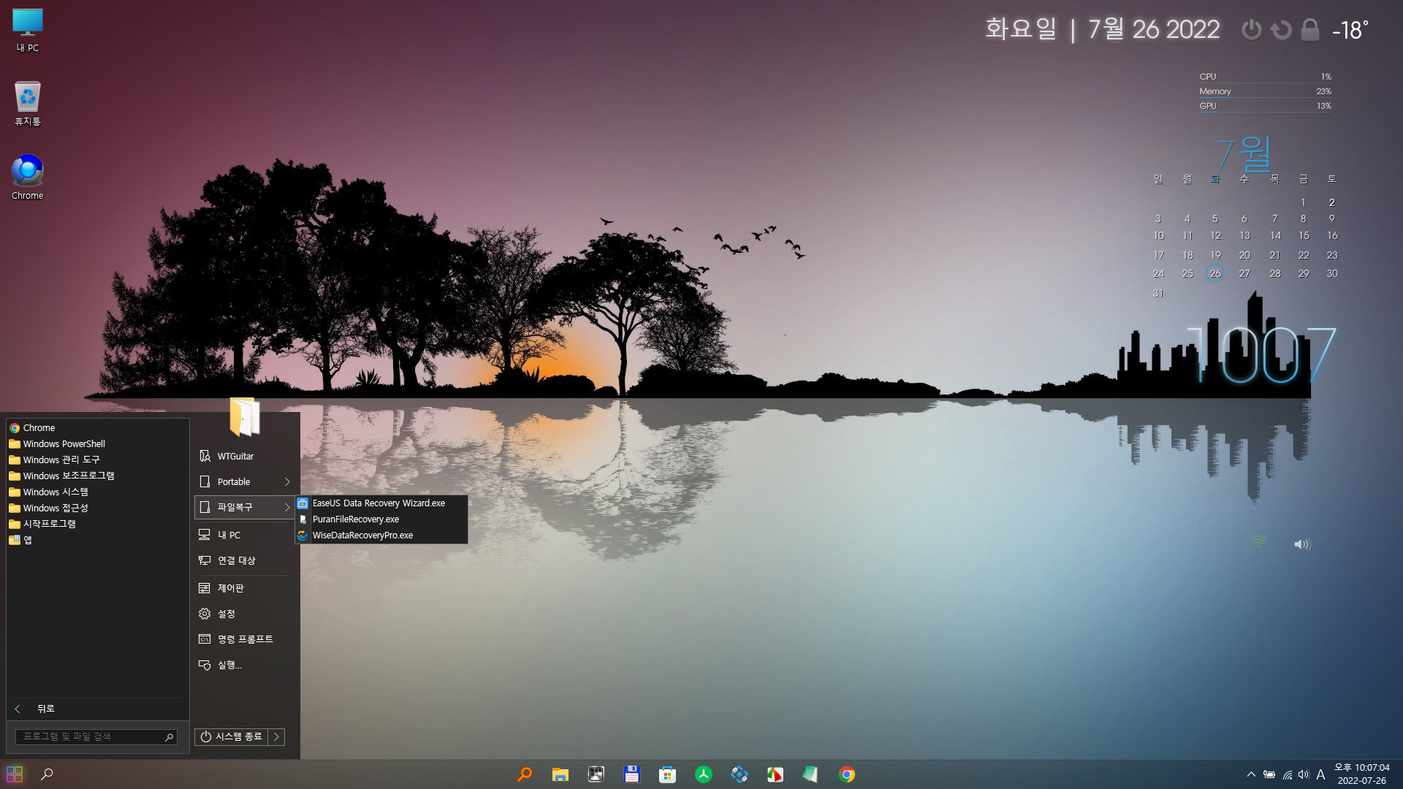Open 내 PC in start menu

point(244,535)
